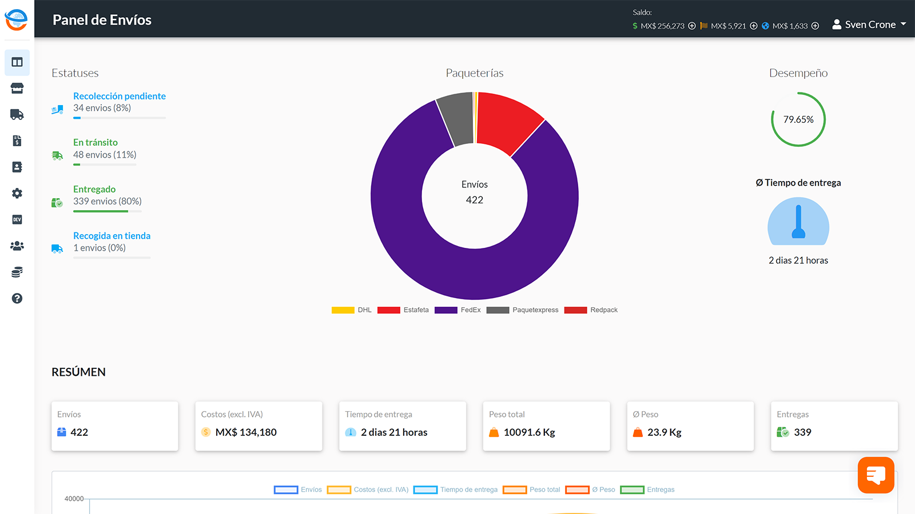Expand the Sven Crone user dropdown
915x514 pixels.
pyautogui.click(x=870, y=25)
